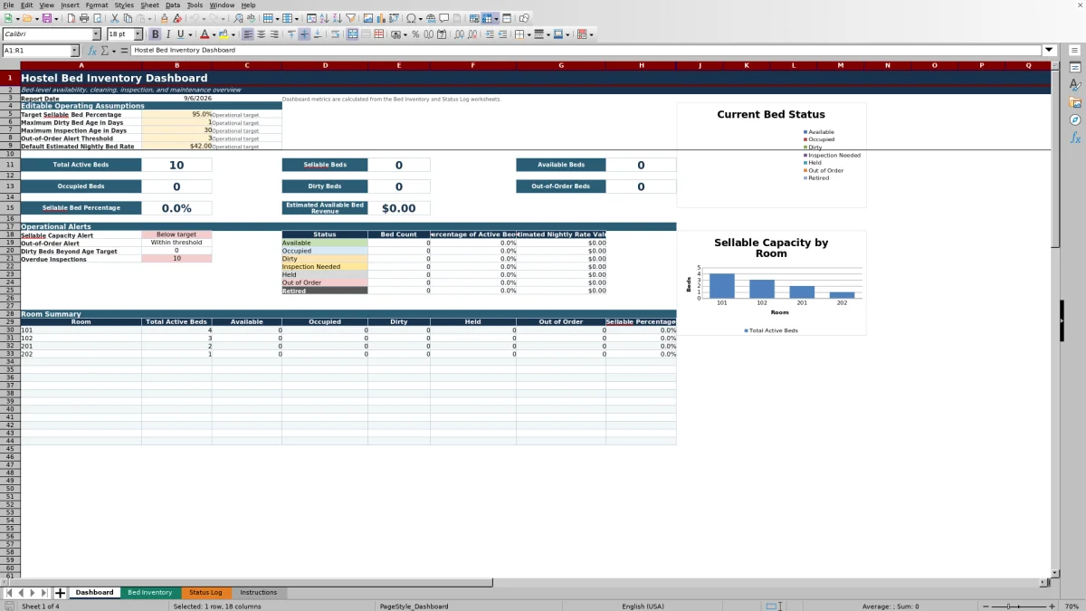This screenshot has height=611, width=1086.
Task: Insert an image using toolbar icon
Action: [x=367, y=18]
